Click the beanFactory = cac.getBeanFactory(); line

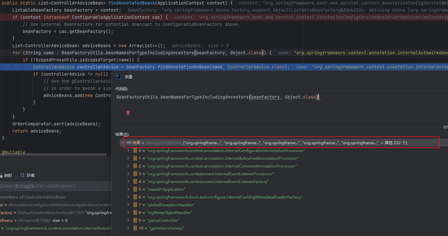tap(68, 31)
